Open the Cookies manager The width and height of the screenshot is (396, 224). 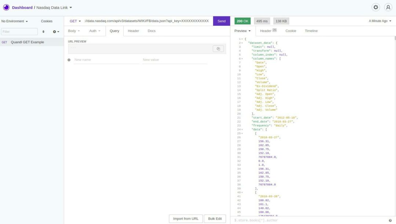47,21
